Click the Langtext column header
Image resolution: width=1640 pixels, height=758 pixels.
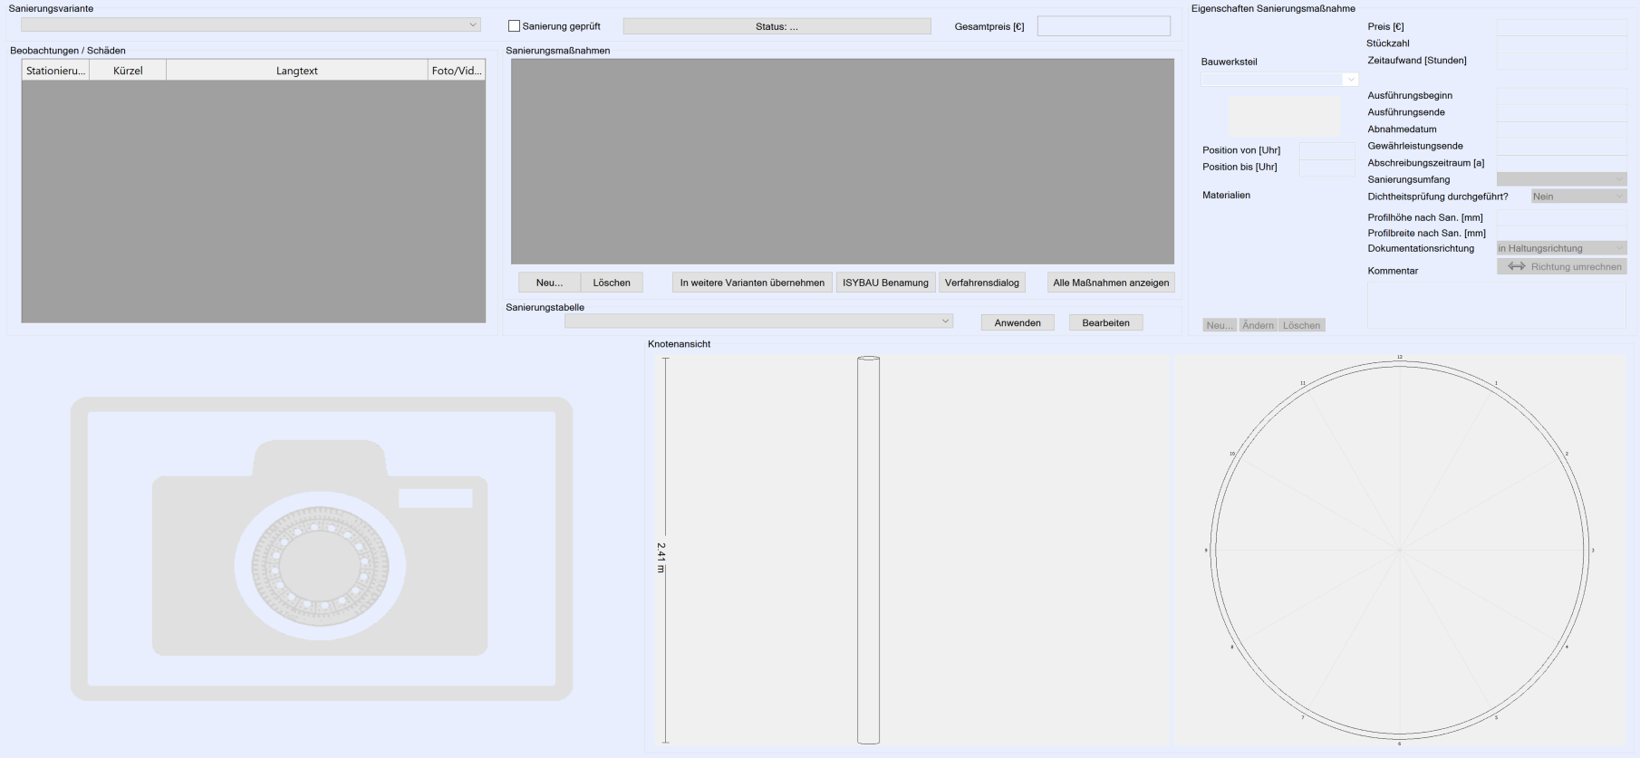coord(296,71)
